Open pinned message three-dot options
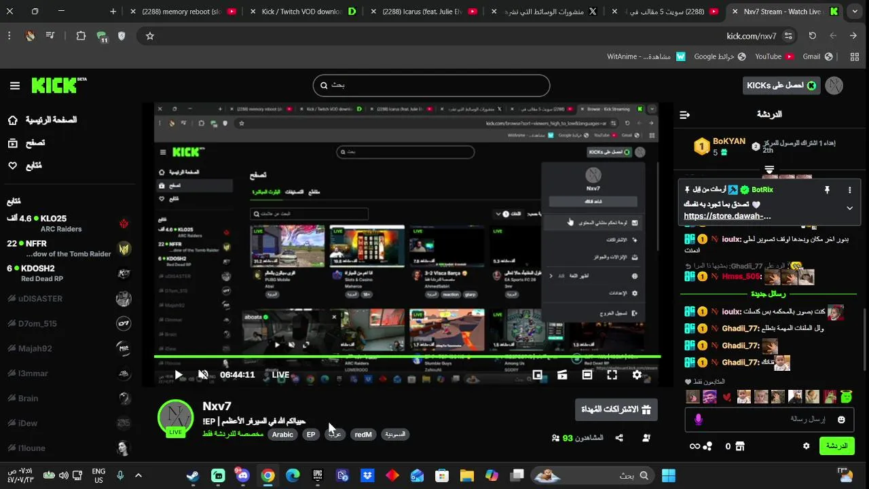 [849, 190]
